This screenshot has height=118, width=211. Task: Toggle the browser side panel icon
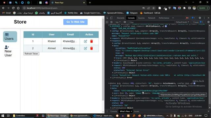click(x=189, y=8)
